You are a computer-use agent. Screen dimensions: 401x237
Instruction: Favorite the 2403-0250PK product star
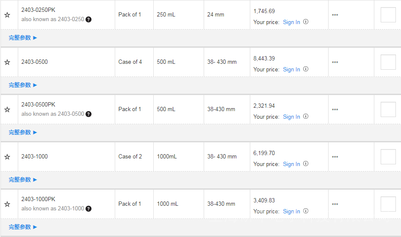pos(7,15)
